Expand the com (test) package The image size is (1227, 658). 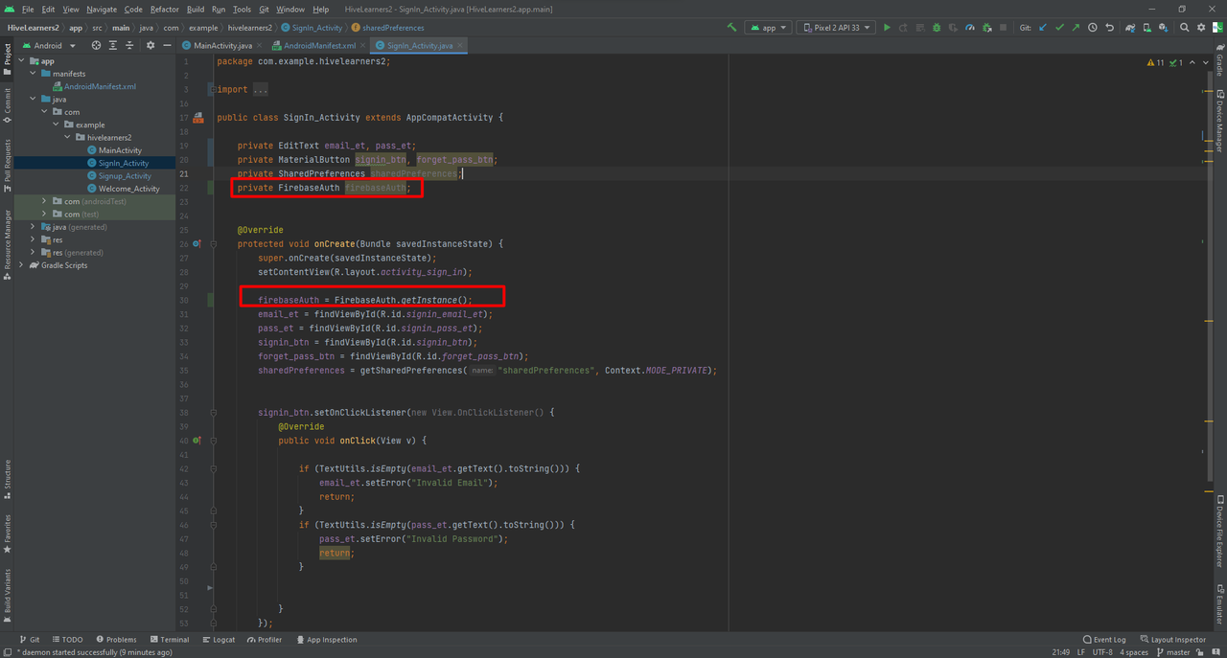click(x=44, y=215)
